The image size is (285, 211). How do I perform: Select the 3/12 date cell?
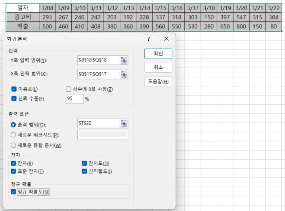112,8
